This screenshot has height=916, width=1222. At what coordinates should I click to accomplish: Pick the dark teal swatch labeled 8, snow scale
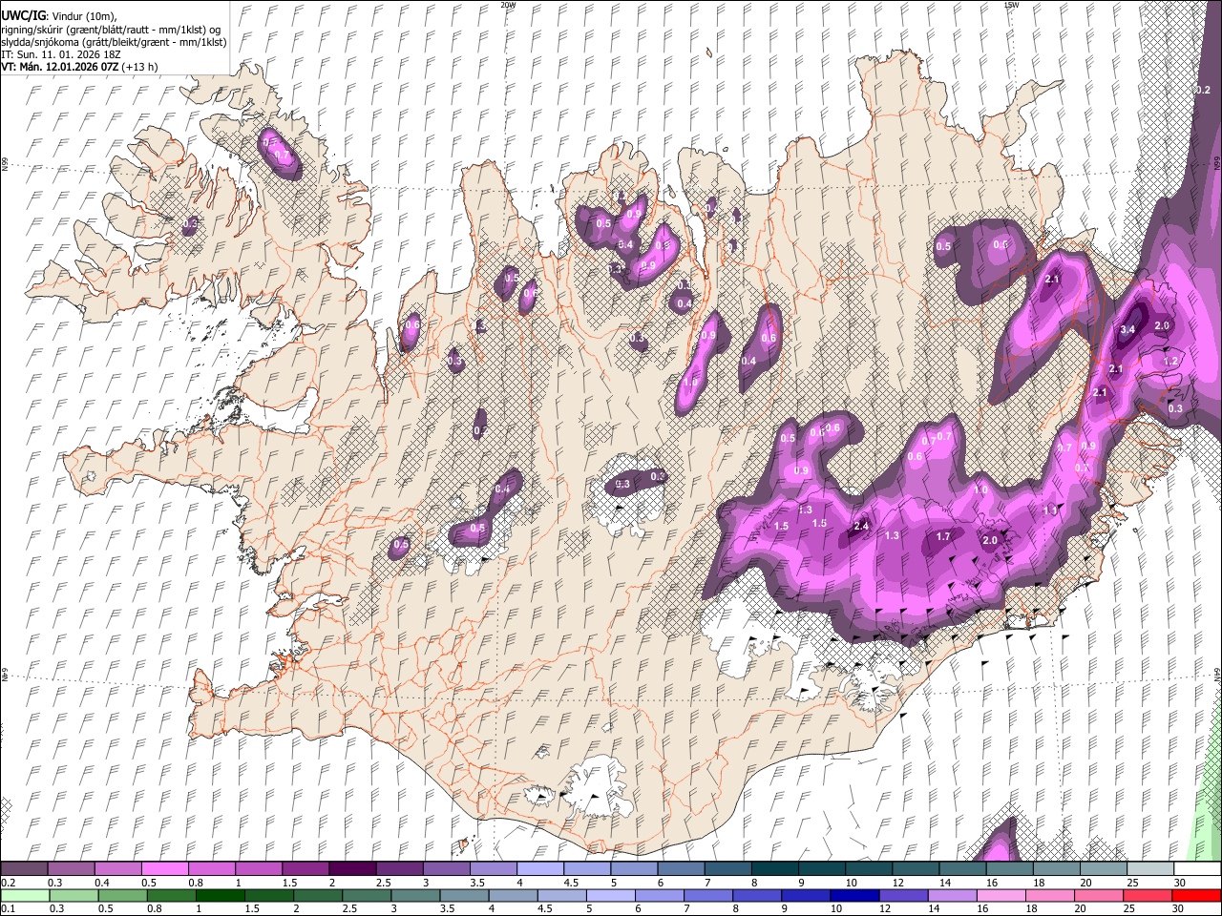coord(775,869)
